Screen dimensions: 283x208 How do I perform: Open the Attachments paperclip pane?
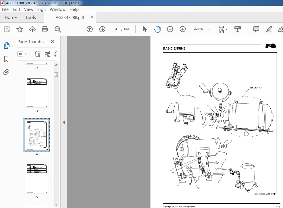[6, 72]
